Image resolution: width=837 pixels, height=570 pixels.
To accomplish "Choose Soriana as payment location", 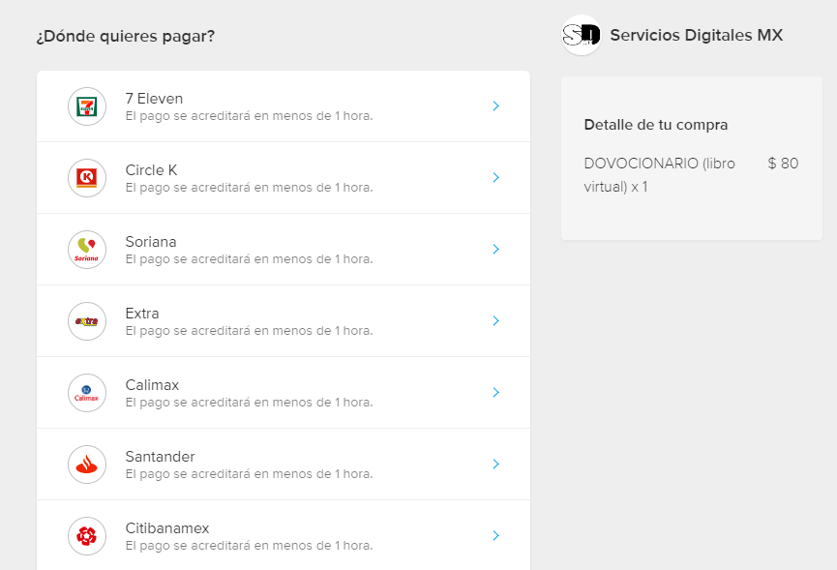I will tap(151, 242).
